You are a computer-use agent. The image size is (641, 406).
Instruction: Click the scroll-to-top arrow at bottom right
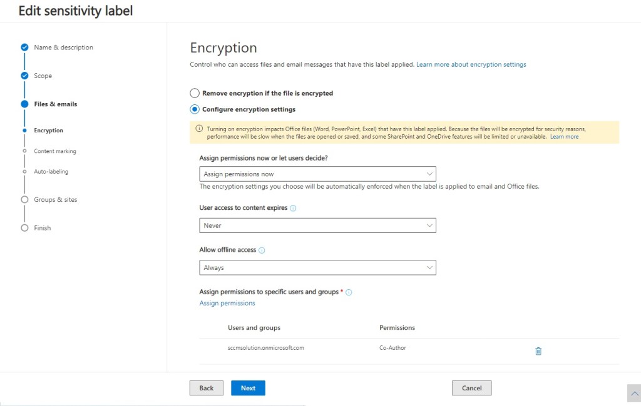pyautogui.click(x=633, y=393)
